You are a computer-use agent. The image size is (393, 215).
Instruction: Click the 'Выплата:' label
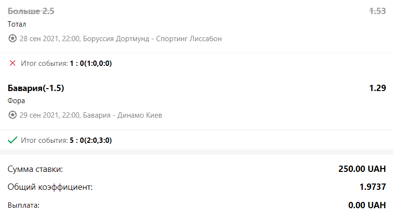point(24,205)
